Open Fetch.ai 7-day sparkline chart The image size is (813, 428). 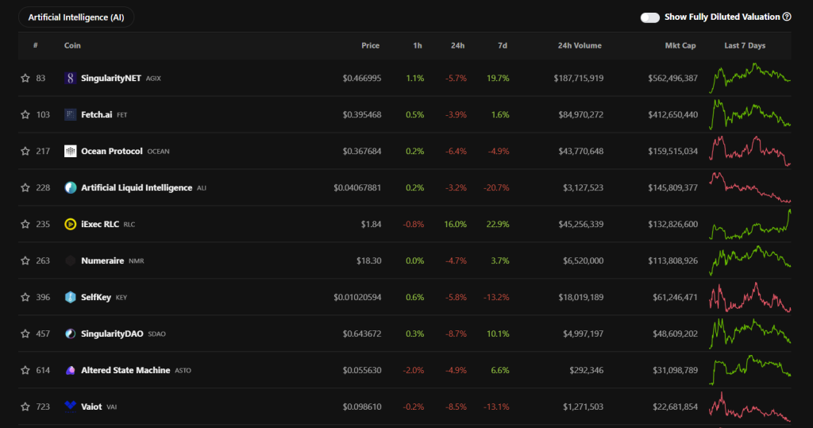(749, 114)
